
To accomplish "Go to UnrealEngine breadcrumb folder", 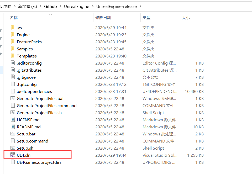I will (x=77, y=6).
